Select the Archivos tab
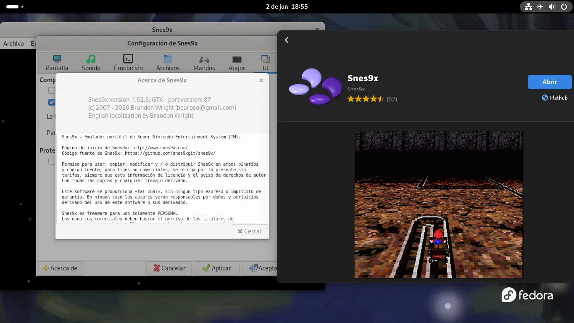The width and height of the screenshot is (574, 323). pos(168,63)
